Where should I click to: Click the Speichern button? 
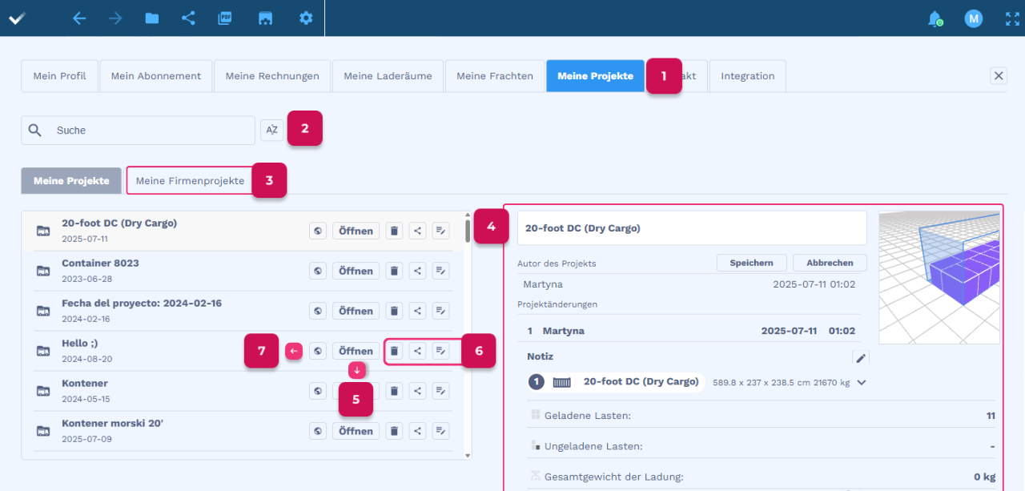(x=751, y=263)
